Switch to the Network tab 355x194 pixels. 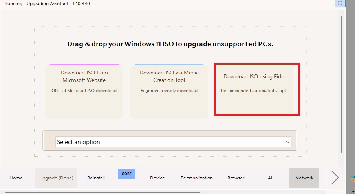tap(304, 178)
